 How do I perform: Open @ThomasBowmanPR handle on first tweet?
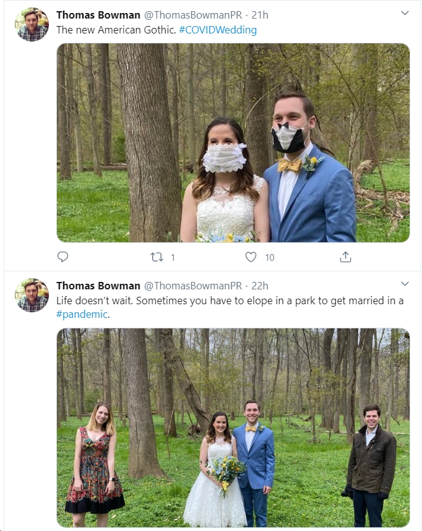(193, 15)
